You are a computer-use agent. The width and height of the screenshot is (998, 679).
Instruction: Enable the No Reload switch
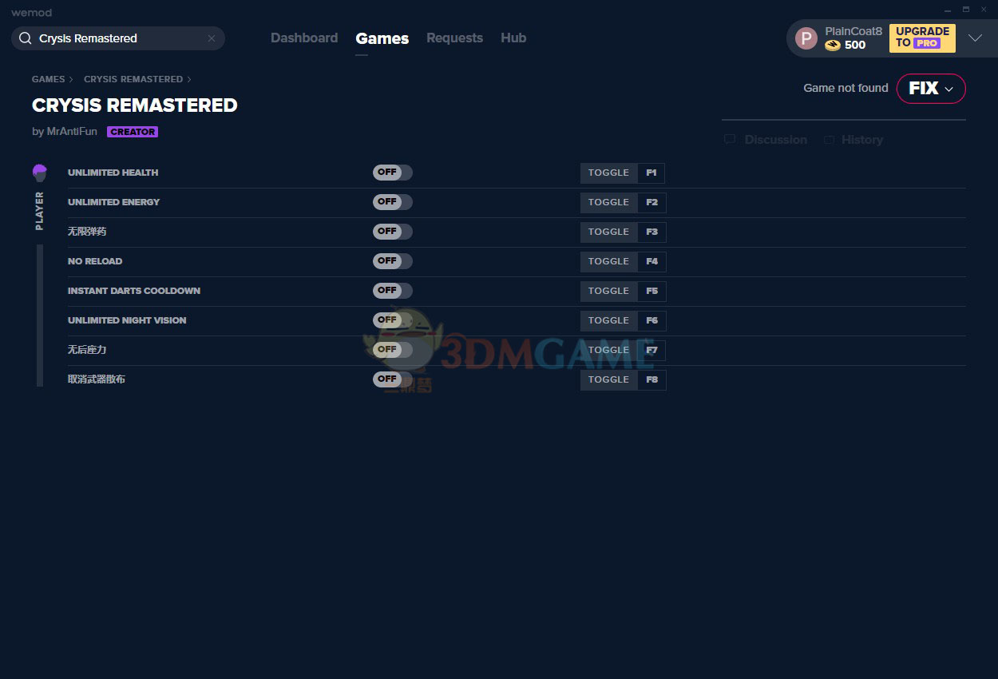(393, 261)
